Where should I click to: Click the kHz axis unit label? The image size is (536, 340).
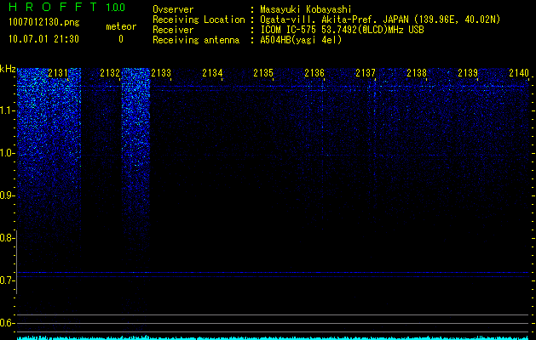8,69
